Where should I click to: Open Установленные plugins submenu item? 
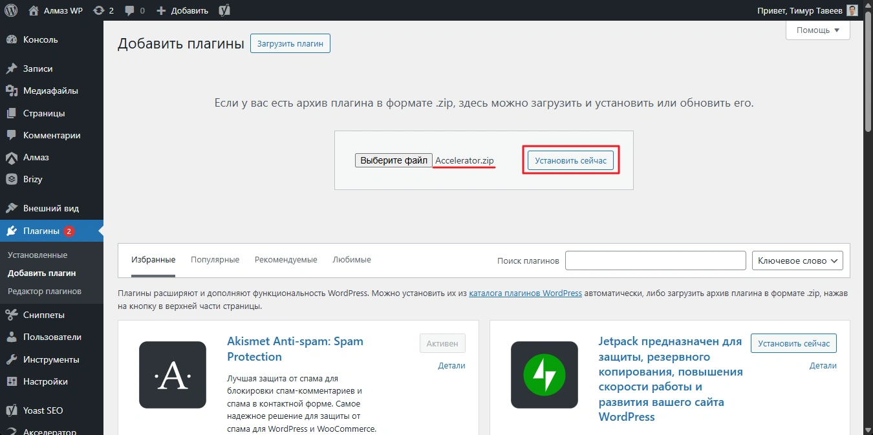point(38,255)
